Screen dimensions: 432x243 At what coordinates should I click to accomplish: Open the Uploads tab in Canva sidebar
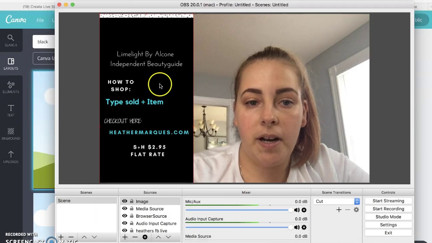click(11, 157)
